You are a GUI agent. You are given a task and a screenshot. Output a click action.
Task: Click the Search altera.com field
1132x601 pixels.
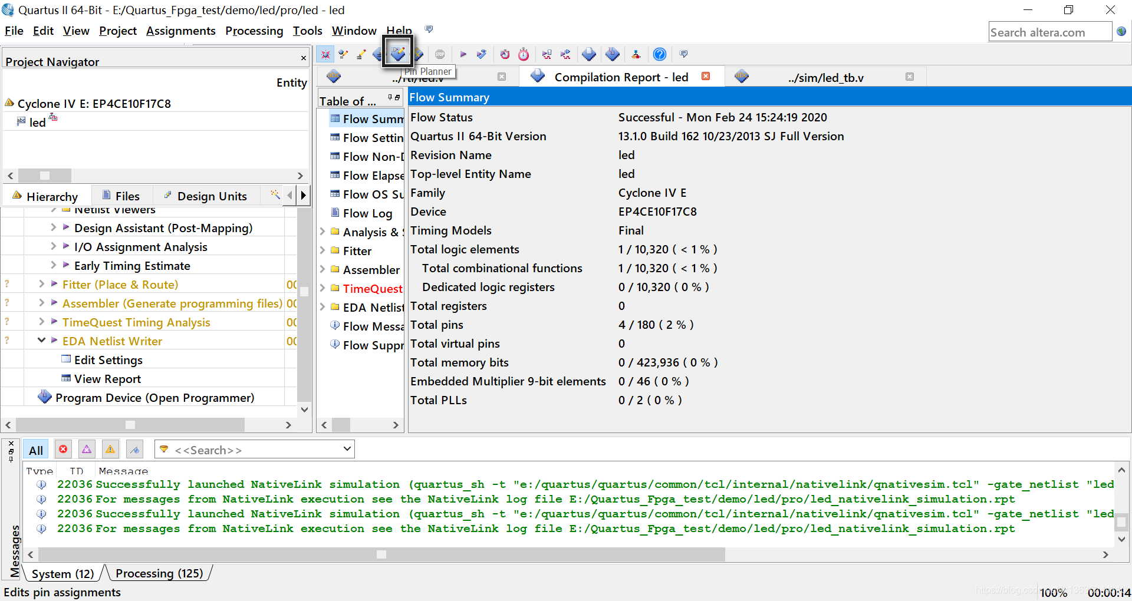(1050, 32)
